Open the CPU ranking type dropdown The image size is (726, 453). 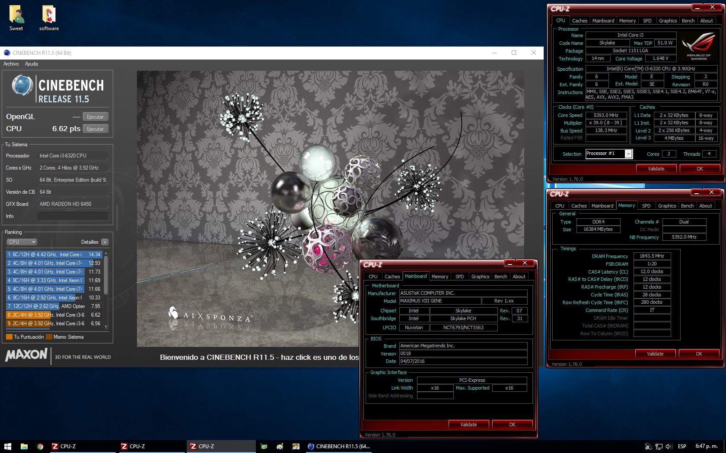22,242
